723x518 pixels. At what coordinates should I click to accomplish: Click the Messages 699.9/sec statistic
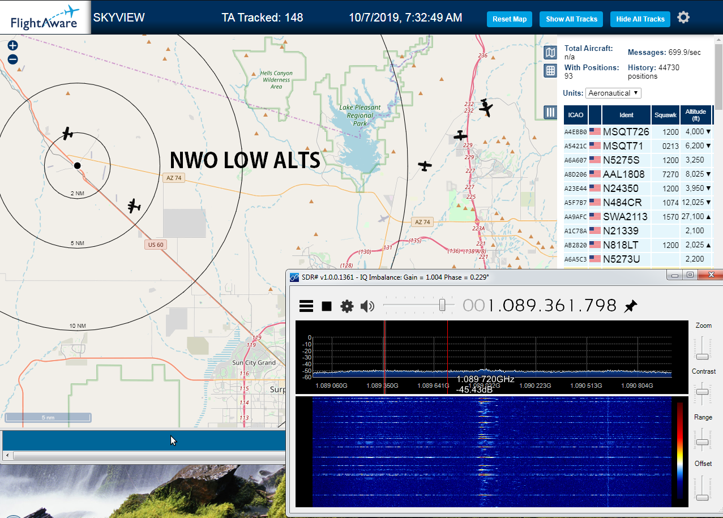pyautogui.click(x=664, y=52)
